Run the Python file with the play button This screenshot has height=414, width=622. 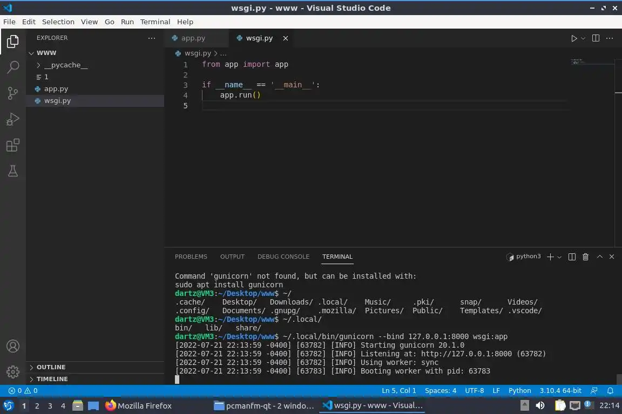coord(573,38)
